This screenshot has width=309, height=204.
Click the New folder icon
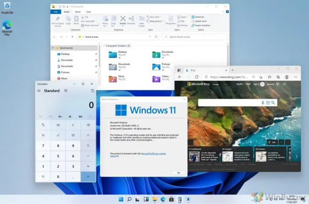[x=142, y=20]
